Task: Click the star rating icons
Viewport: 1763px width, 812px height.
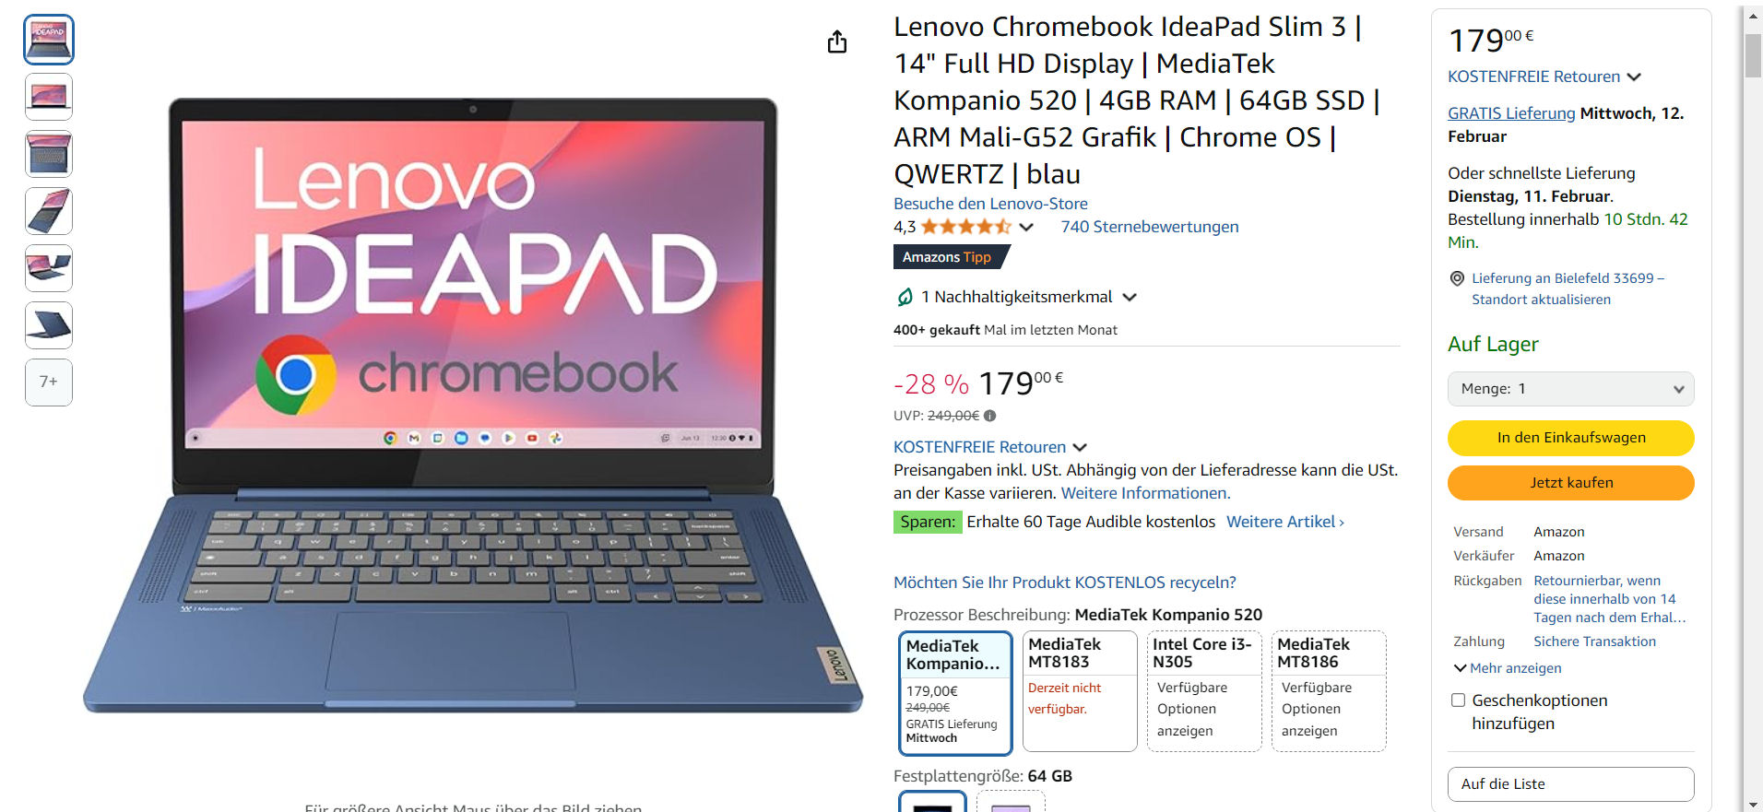Action: point(965,227)
